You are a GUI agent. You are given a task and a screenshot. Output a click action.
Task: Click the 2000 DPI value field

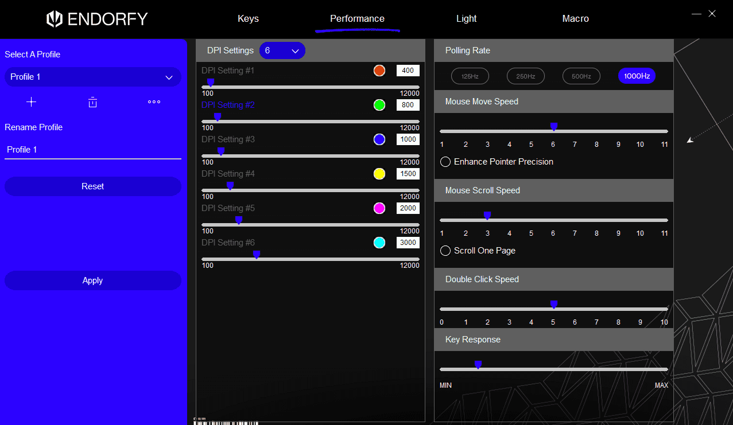[x=408, y=208]
